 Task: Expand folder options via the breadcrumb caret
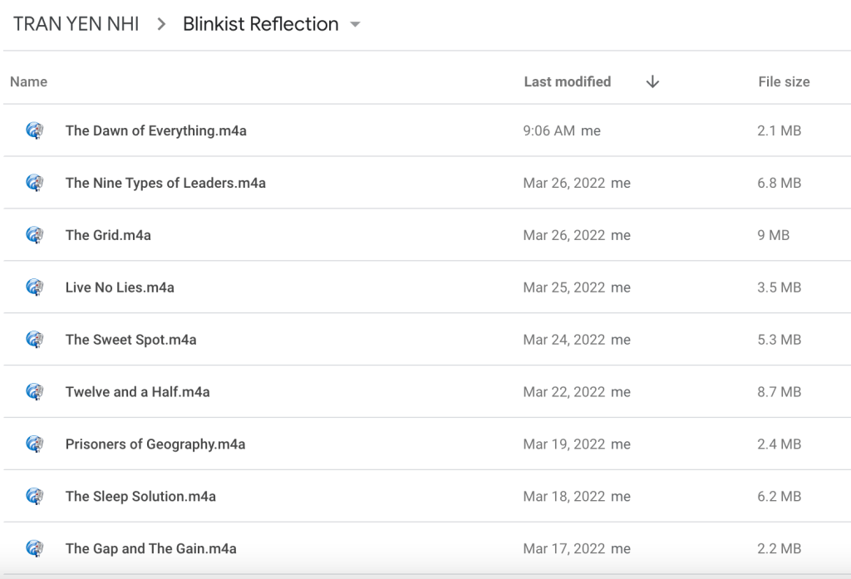point(356,25)
